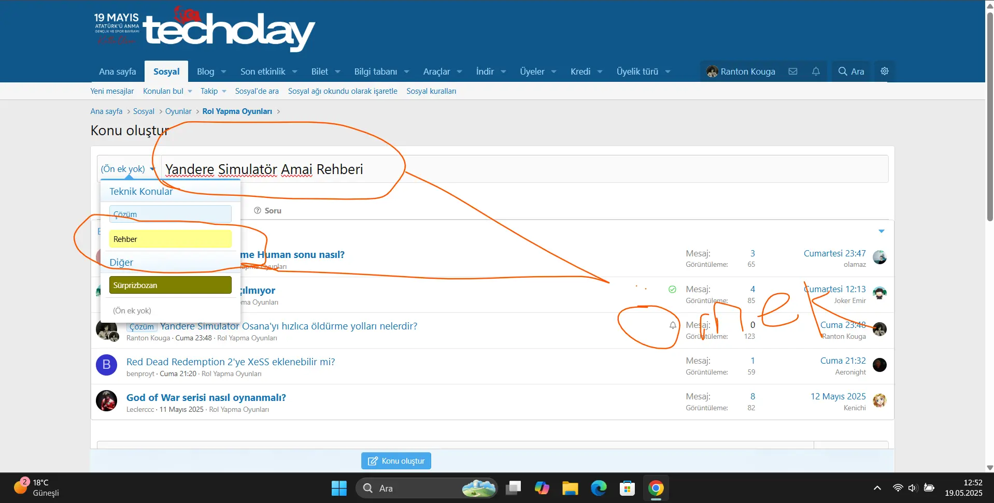
Task: Click the Wi-Fi network tray icon
Action: [898, 488]
